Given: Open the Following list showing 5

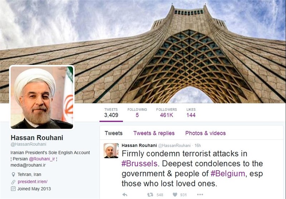Looking at the screenshot, I should tap(137, 113).
